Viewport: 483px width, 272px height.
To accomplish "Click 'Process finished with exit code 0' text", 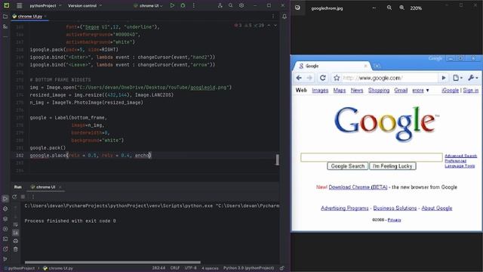I will pos(70,221).
